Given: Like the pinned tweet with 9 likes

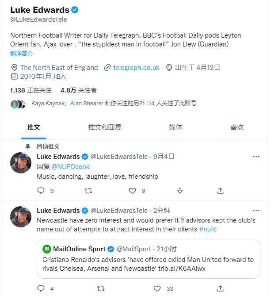Looking at the screenshot, I should coord(132,191).
